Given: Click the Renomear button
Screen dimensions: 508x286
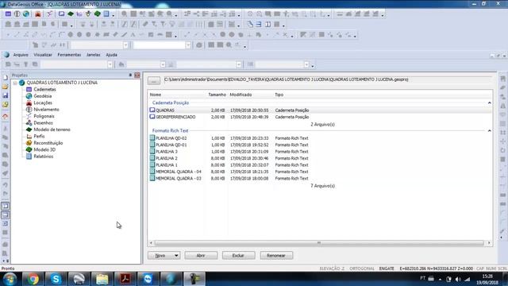Looking at the screenshot, I should (x=276, y=256).
